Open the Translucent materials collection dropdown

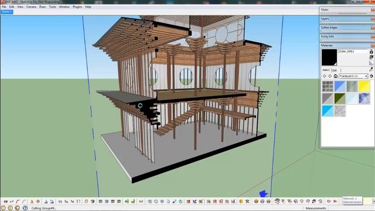click(353, 76)
